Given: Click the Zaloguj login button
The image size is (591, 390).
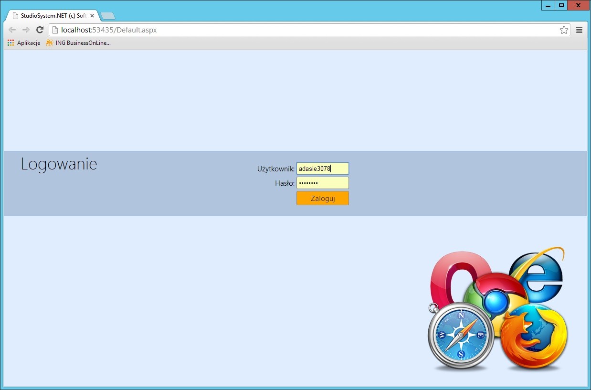Looking at the screenshot, I should 323,198.
